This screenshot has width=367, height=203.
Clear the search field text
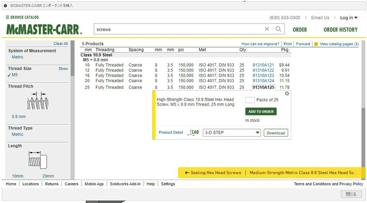266,29
